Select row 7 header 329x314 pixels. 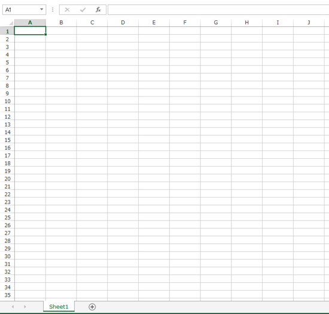pos(7,78)
